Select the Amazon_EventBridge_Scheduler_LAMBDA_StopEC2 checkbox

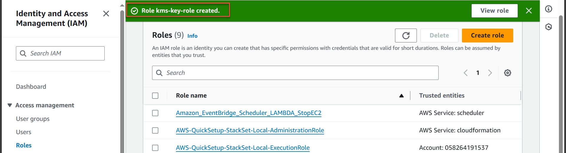click(155, 113)
